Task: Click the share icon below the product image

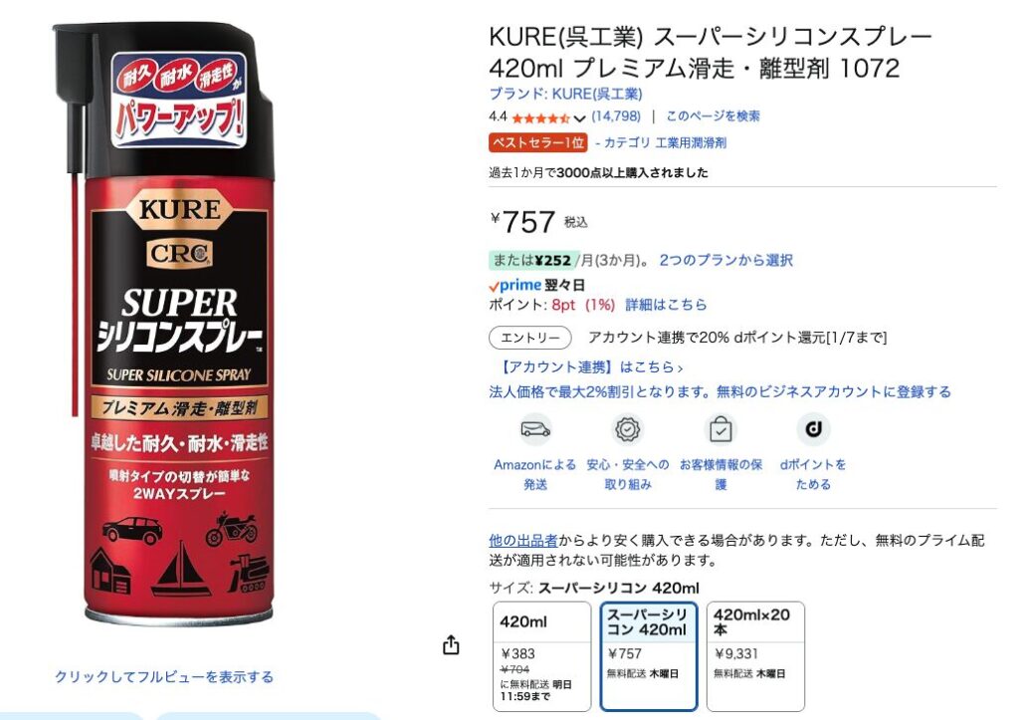Action: point(451,644)
